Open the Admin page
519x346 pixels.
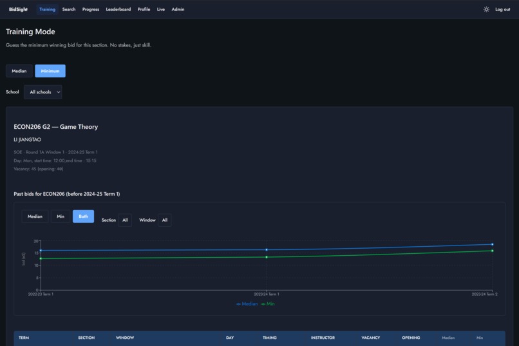pos(178,9)
